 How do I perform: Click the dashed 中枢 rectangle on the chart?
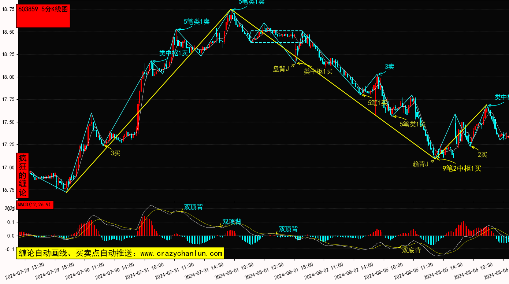click(277, 37)
